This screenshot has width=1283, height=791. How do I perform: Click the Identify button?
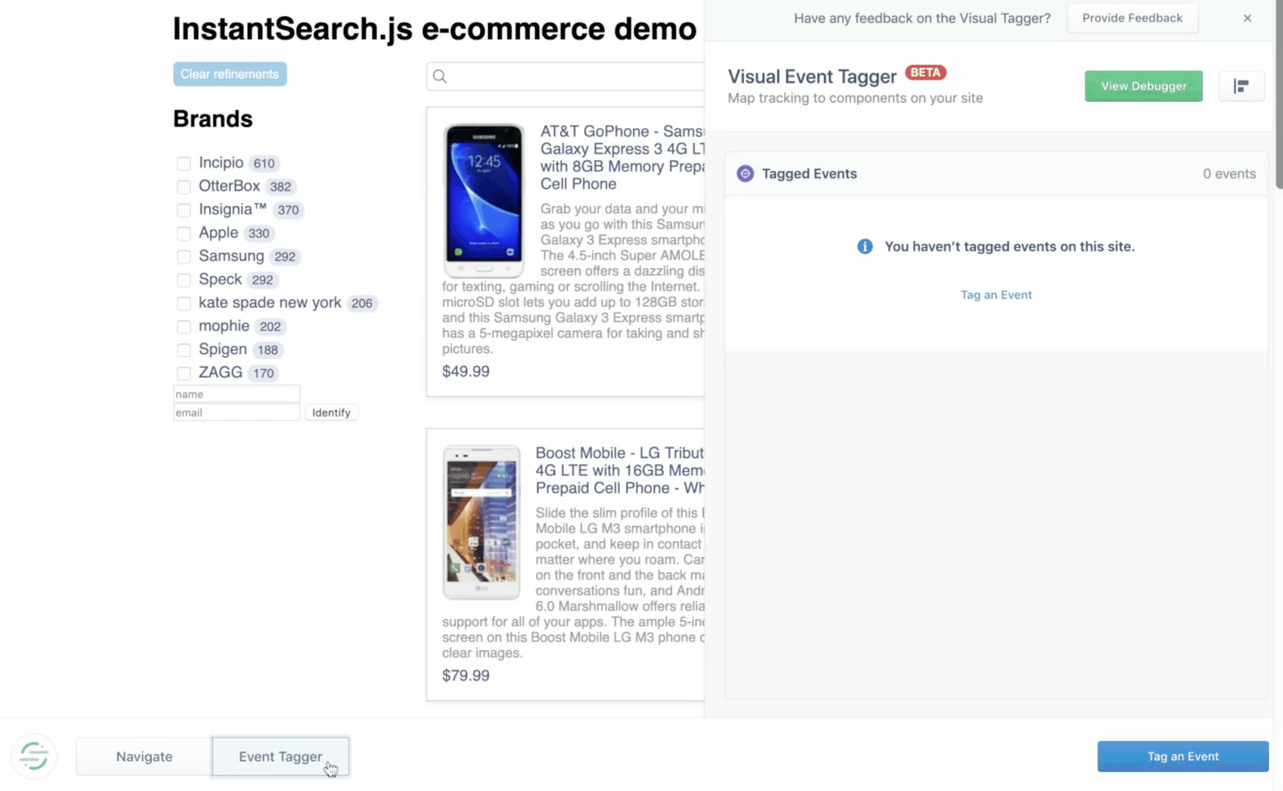pyautogui.click(x=331, y=413)
